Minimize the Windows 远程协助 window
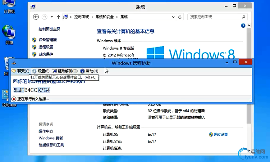The image size is (270, 162). tap(227, 62)
